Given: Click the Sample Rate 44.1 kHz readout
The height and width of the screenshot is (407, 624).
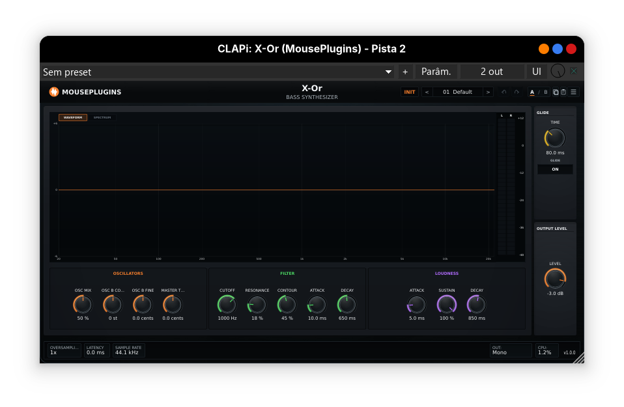Looking at the screenshot, I should pos(128,350).
